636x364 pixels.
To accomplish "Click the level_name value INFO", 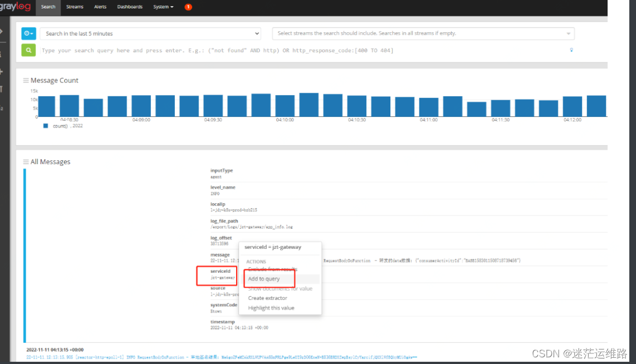I will point(215,194).
